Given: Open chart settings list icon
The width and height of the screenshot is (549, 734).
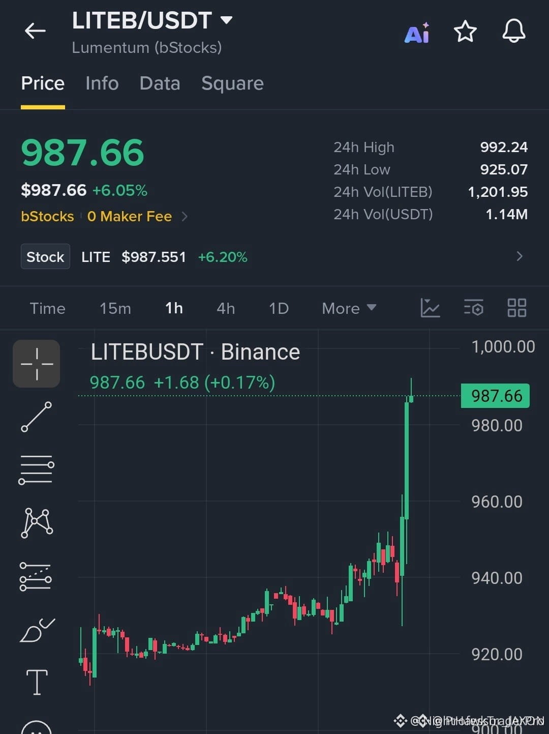Looking at the screenshot, I should point(473,308).
